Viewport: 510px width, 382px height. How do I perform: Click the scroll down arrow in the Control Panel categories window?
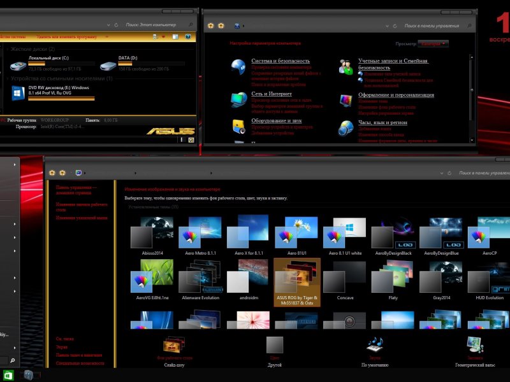tap(472, 140)
